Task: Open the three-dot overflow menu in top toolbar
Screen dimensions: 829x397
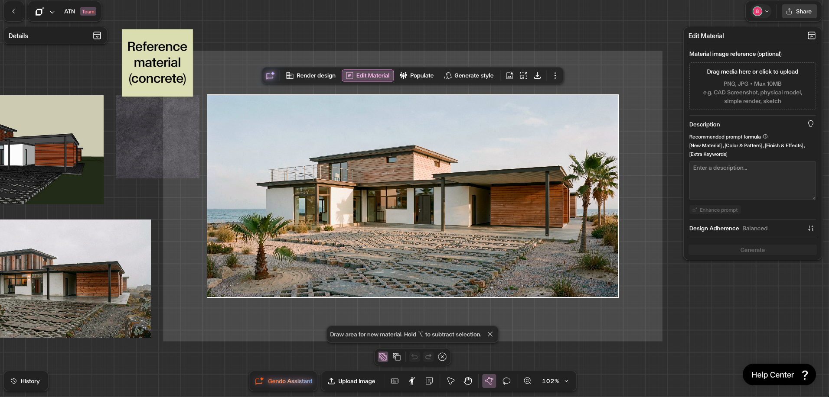Action: point(555,75)
